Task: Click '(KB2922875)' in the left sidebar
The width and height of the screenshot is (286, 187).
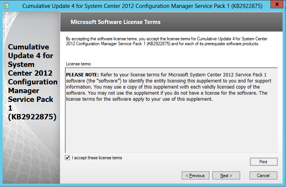Action: click(x=32, y=117)
